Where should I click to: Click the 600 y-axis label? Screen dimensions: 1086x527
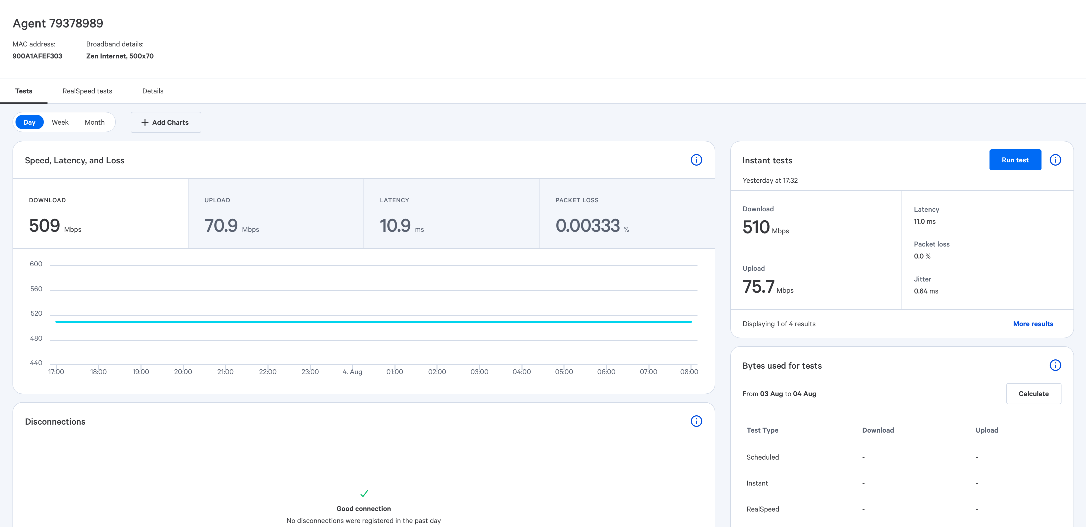pos(36,264)
